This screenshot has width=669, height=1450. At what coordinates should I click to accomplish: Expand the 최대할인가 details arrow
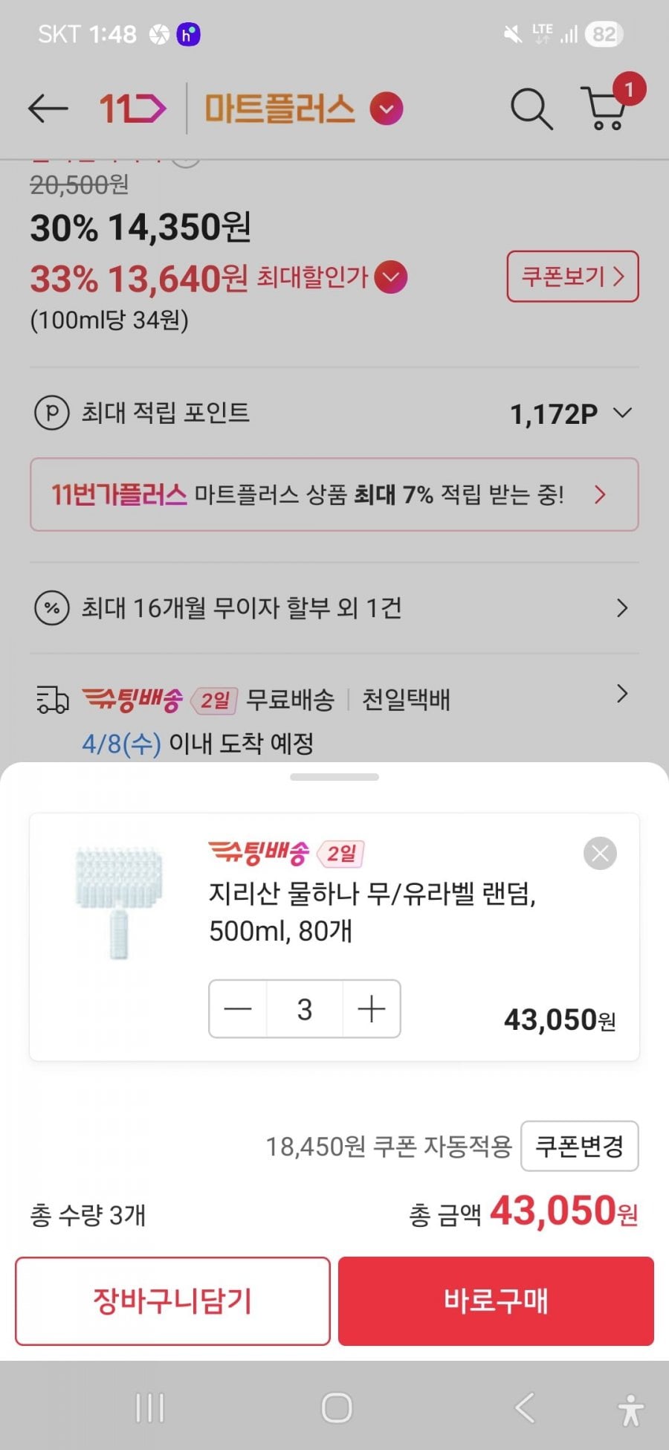[391, 277]
